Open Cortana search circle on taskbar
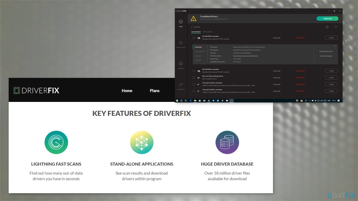The width and height of the screenshot is (358, 201). tap(182, 100)
